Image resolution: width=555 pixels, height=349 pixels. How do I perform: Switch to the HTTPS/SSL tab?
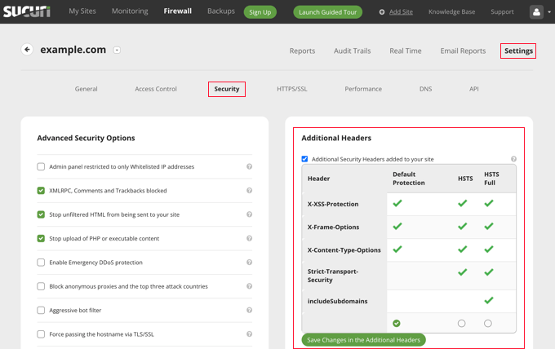click(291, 89)
